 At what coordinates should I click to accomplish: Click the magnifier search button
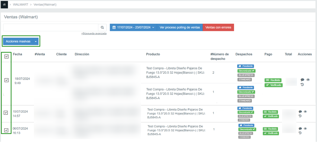tap(102, 27)
